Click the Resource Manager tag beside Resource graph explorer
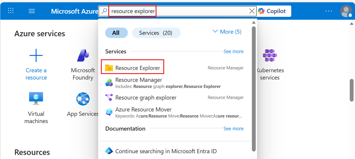Screen dimensions: 355x159 pos(225,97)
